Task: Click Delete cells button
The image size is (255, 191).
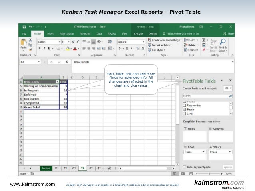Action: [191, 45]
